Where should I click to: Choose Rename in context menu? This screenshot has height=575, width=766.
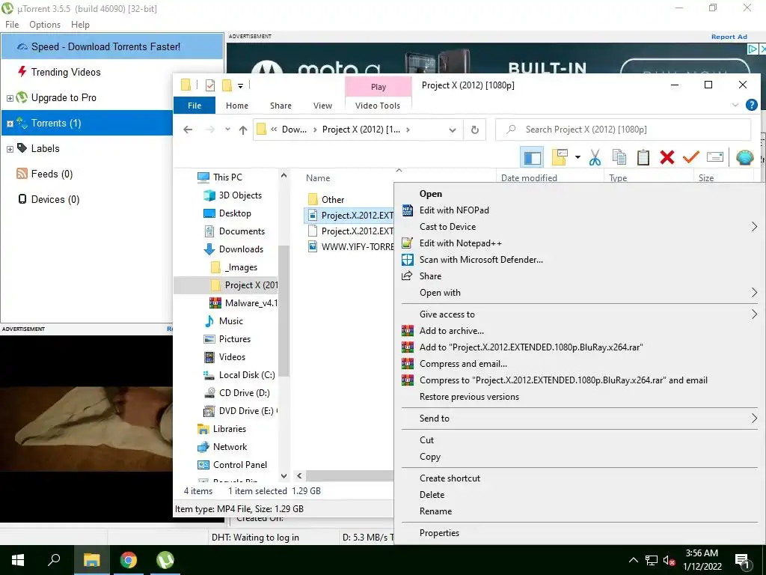(435, 511)
